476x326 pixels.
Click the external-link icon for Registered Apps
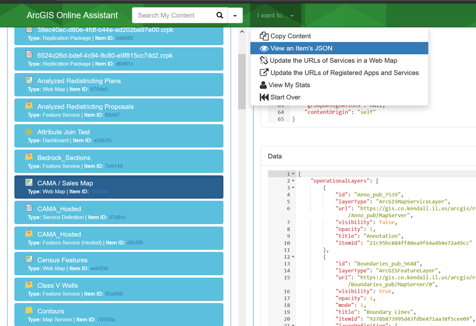pyautogui.click(x=264, y=72)
